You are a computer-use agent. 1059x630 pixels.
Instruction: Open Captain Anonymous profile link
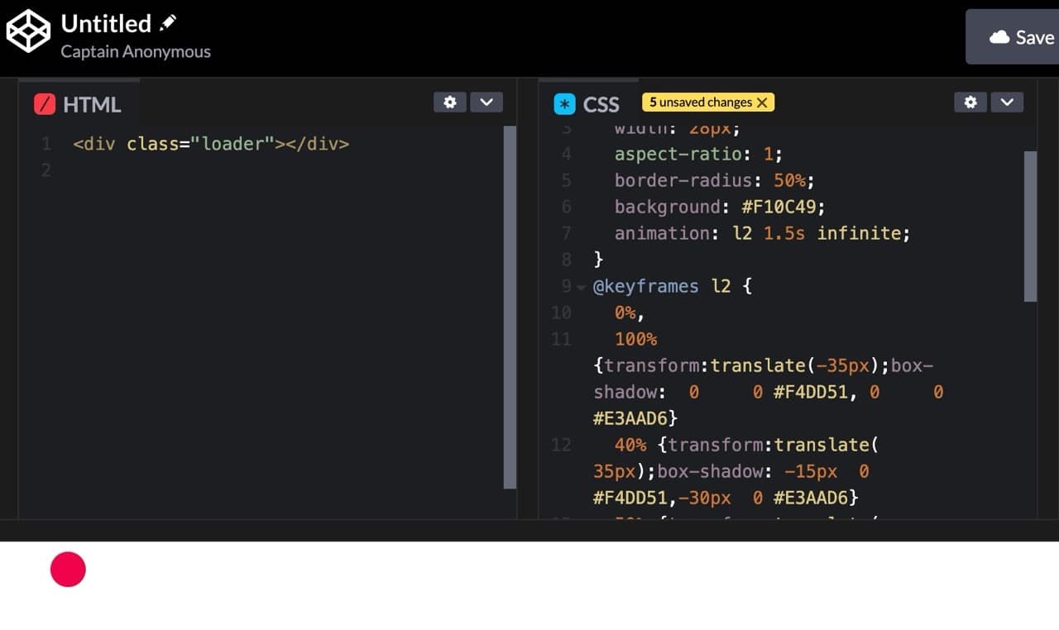(136, 51)
